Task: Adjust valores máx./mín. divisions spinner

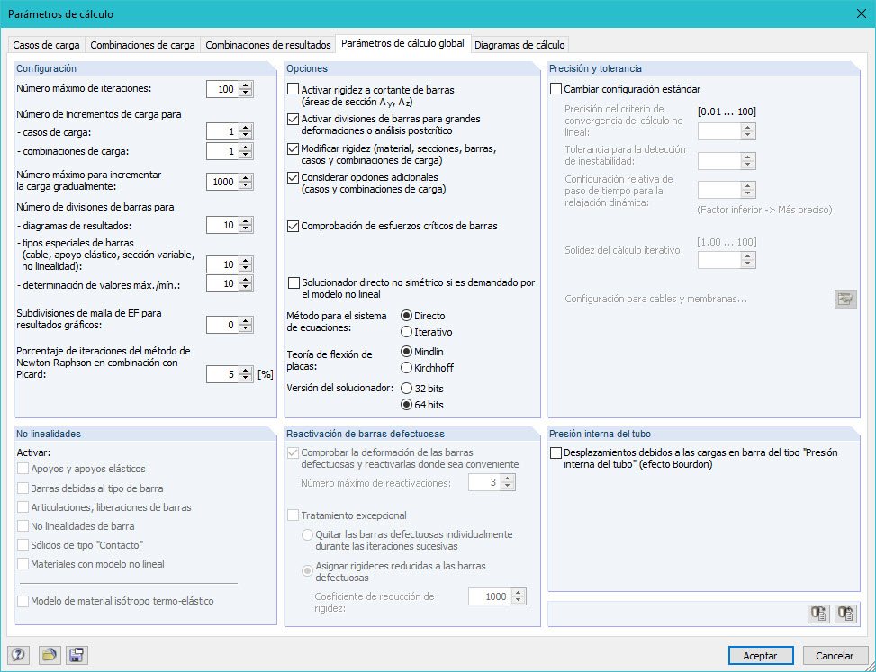Action: click(246, 283)
